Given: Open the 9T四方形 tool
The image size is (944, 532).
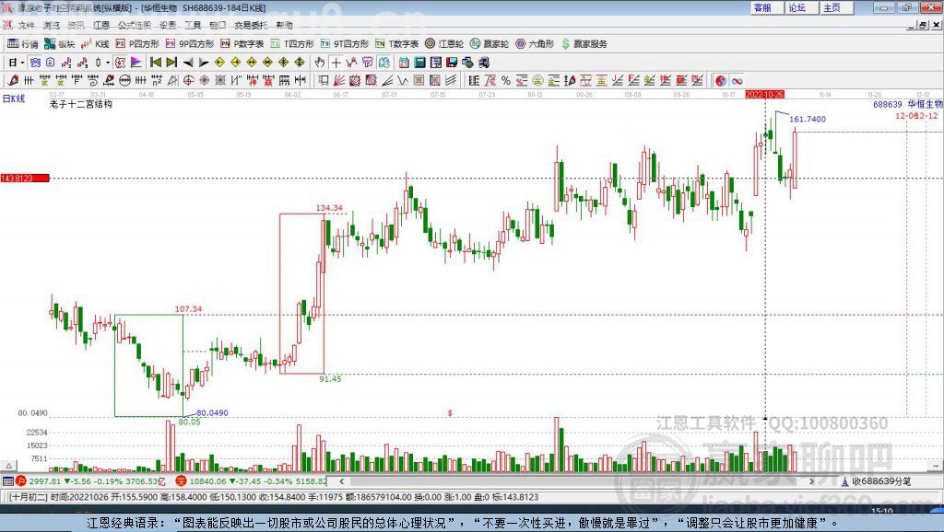Looking at the screenshot, I should pos(345,44).
